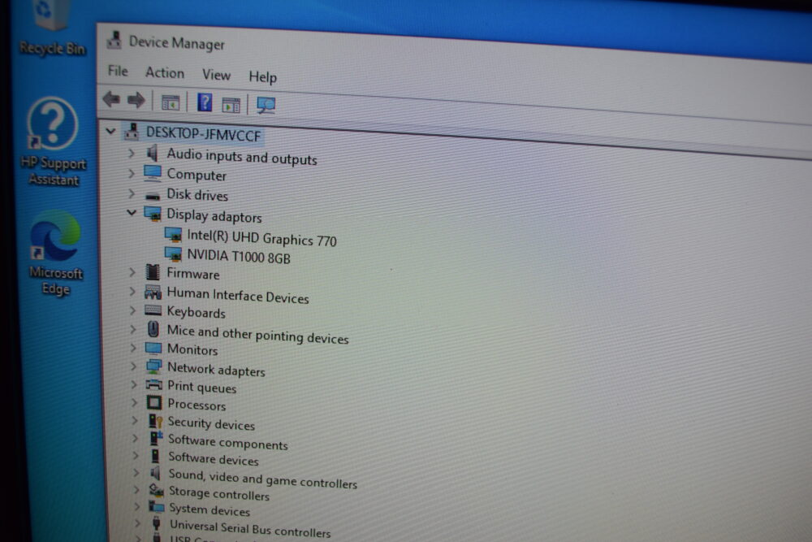The height and width of the screenshot is (542, 812).
Task: Select Intel(R) UHD Graphics 770 entry
Action: [261, 238]
